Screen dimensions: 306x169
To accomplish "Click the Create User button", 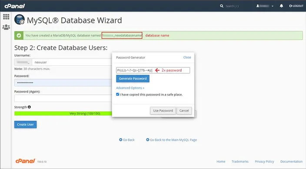I will [x=25, y=125].
